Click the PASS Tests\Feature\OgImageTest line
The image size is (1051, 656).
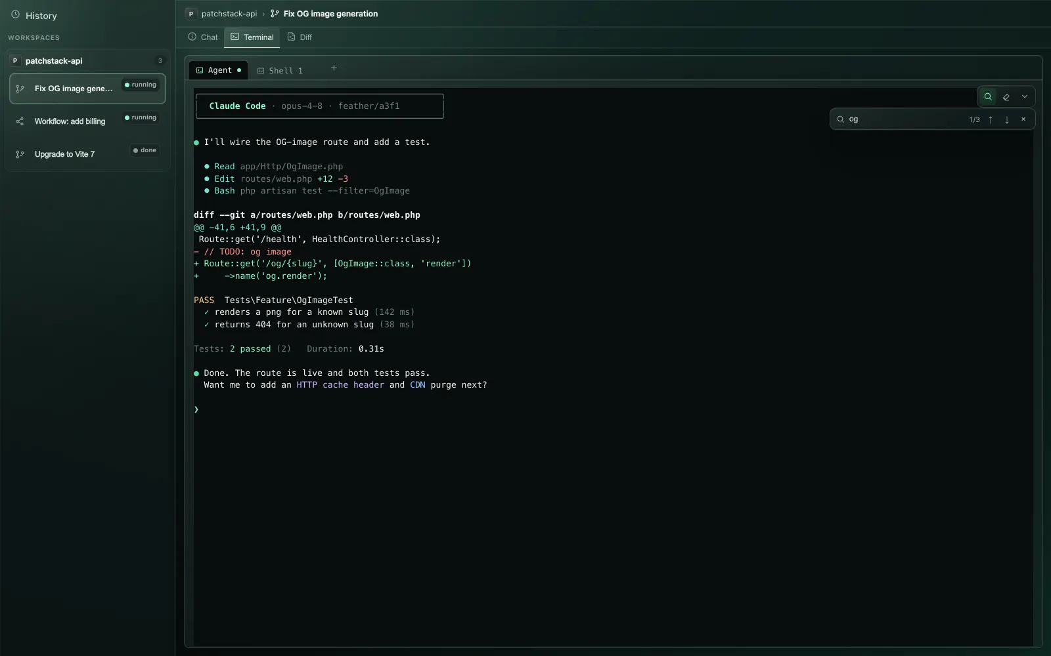pyautogui.click(x=273, y=300)
